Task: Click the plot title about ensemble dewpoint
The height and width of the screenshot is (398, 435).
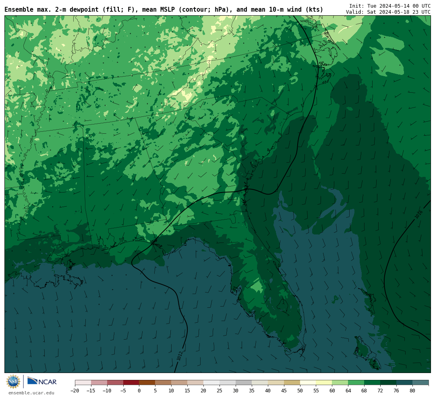Action: [x=164, y=10]
